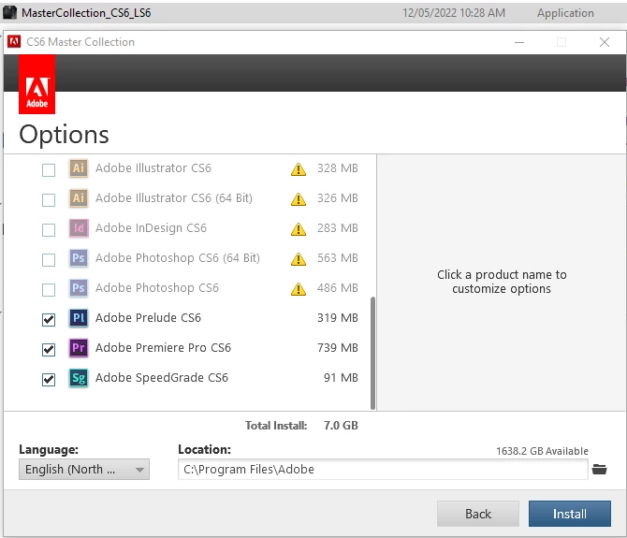Click the warning icon beside InDesign CS6
627x538 pixels.
tap(299, 229)
